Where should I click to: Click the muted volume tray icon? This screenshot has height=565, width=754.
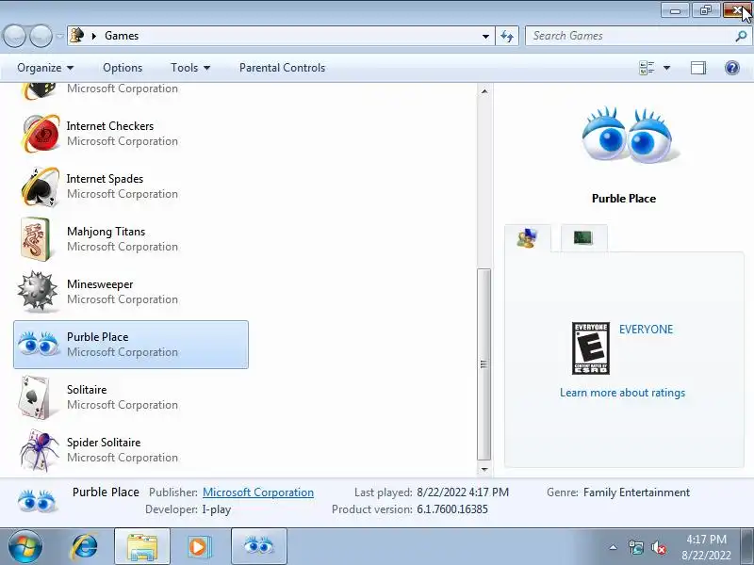coord(658,547)
